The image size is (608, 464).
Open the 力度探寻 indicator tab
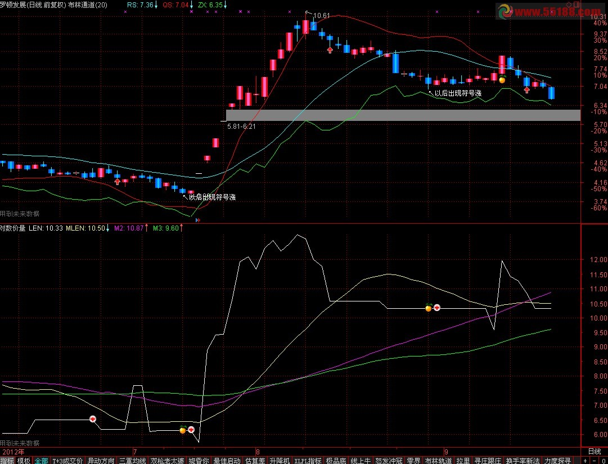click(558, 461)
